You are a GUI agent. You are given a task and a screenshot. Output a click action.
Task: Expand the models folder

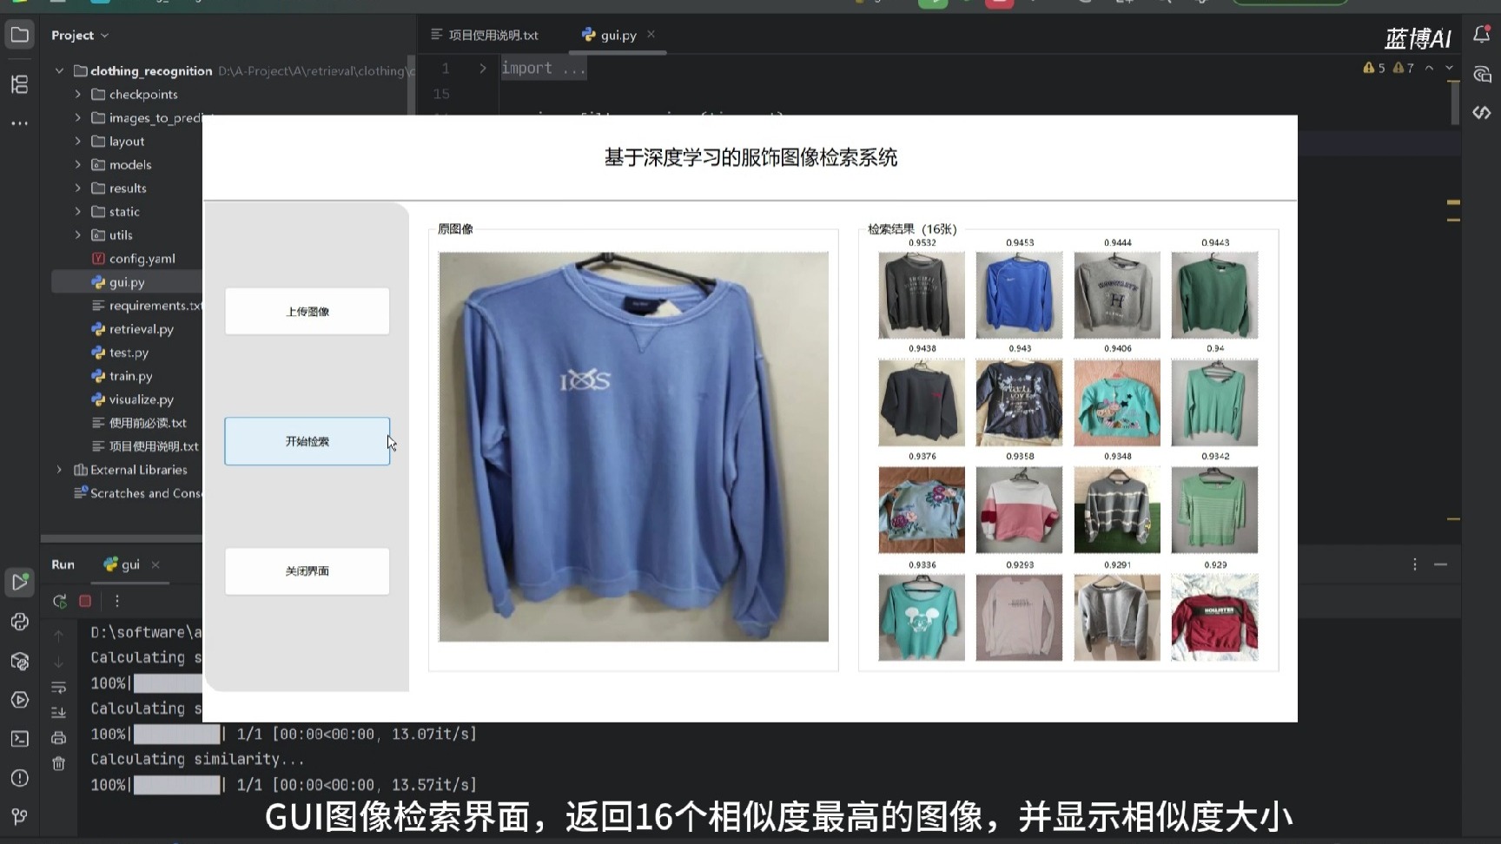[x=77, y=165]
